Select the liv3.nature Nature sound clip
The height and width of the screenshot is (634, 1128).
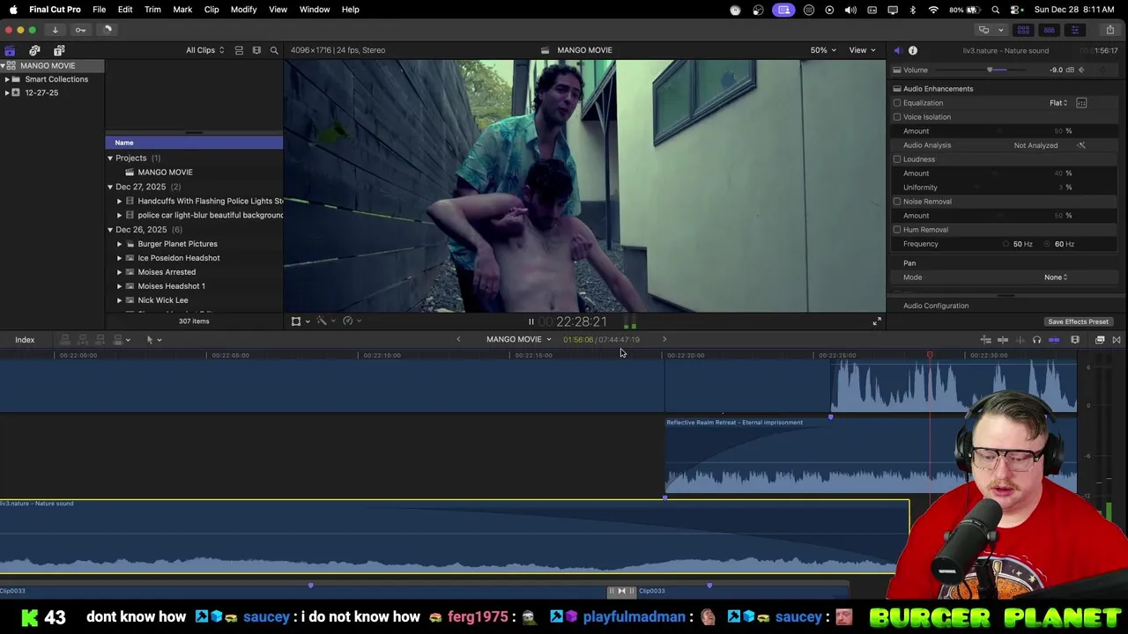454,537
